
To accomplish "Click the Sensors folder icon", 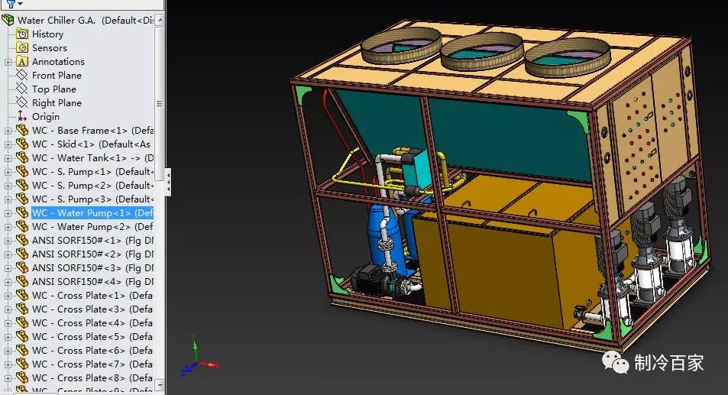I will click(22, 48).
